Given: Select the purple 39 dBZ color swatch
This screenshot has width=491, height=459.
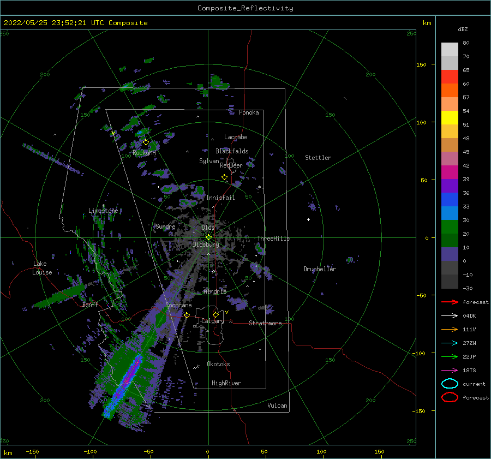Looking at the screenshot, I should (x=450, y=186).
